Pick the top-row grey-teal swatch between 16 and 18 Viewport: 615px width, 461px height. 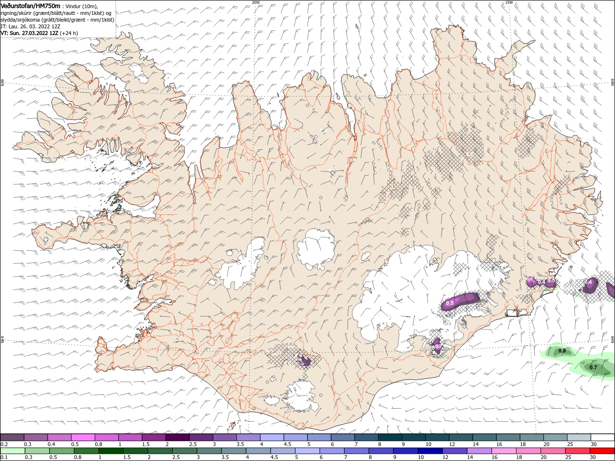coord(508,437)
